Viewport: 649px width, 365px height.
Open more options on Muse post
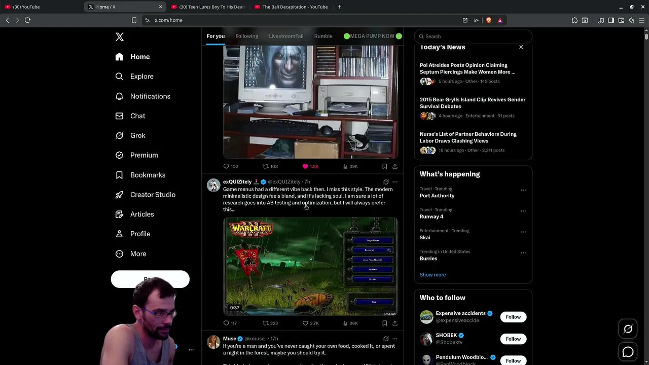(x=395, y=339)
